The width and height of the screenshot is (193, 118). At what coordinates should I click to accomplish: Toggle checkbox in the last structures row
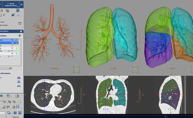(12, 56)
